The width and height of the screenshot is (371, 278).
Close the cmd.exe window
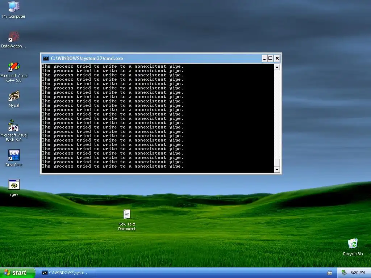(x=277, y=58)
